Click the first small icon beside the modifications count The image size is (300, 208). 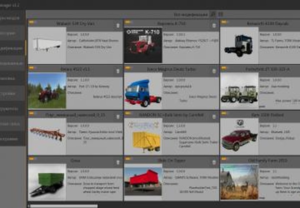212,14
